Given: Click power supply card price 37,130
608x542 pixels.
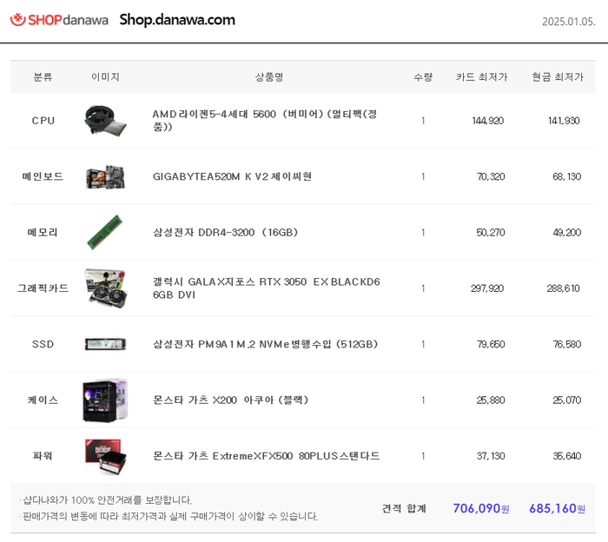Looking at the screenshot, I should 491,455.
